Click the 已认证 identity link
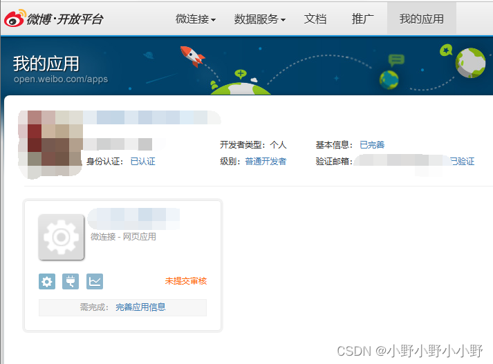The height and width of the screenshot is (364, 493). click(142, 162)
